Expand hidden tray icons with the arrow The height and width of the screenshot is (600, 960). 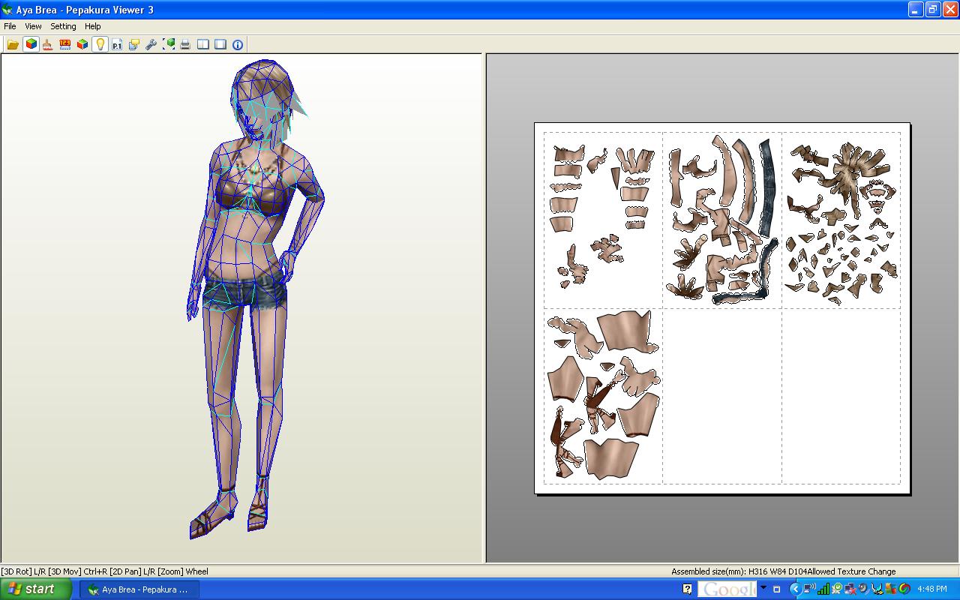[x=796, y=589]
